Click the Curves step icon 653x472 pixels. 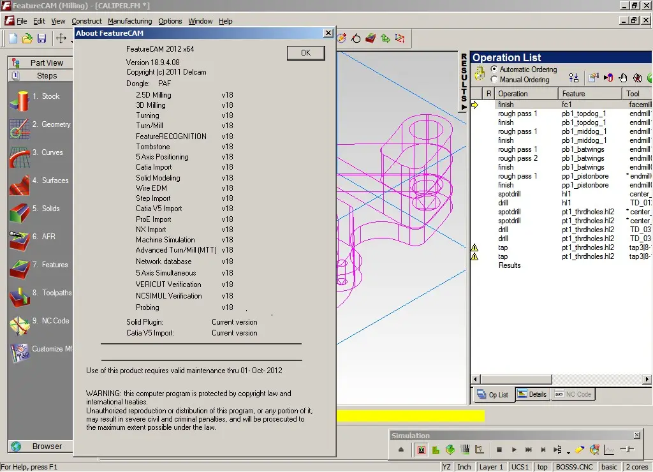click(x=19, y=158)
